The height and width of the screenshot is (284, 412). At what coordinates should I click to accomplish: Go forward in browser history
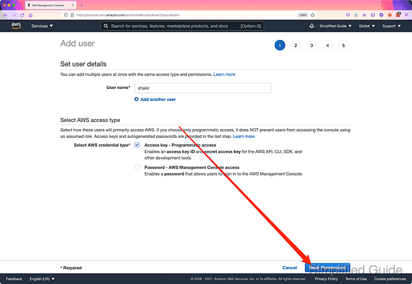pos(14,15)
